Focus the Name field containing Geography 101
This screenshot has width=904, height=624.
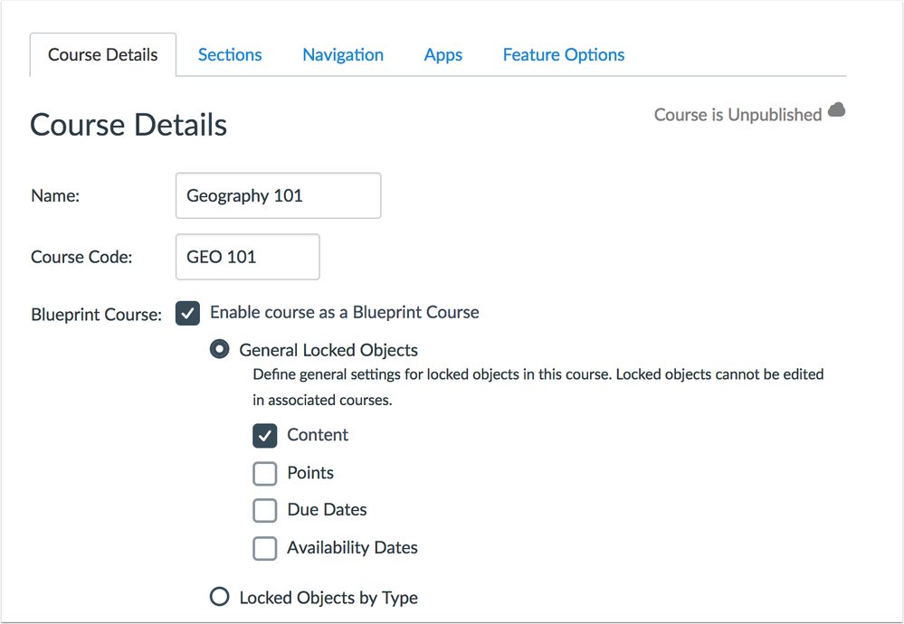(279, 195)
